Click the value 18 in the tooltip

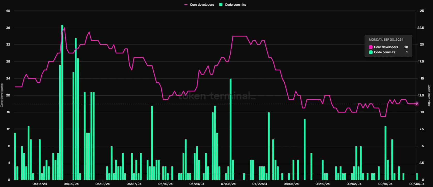(x=406, y=47)
